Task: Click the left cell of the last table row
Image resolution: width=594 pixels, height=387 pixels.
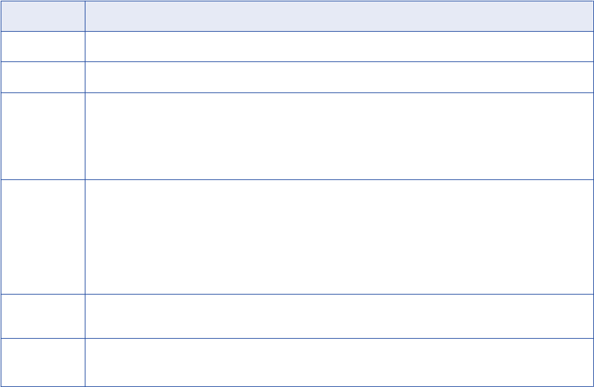Action: tap(43, 362)
